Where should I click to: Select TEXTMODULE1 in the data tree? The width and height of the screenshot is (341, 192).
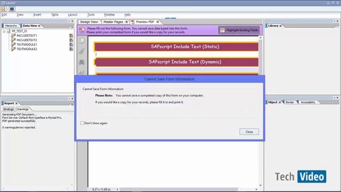tap(27, 44)
